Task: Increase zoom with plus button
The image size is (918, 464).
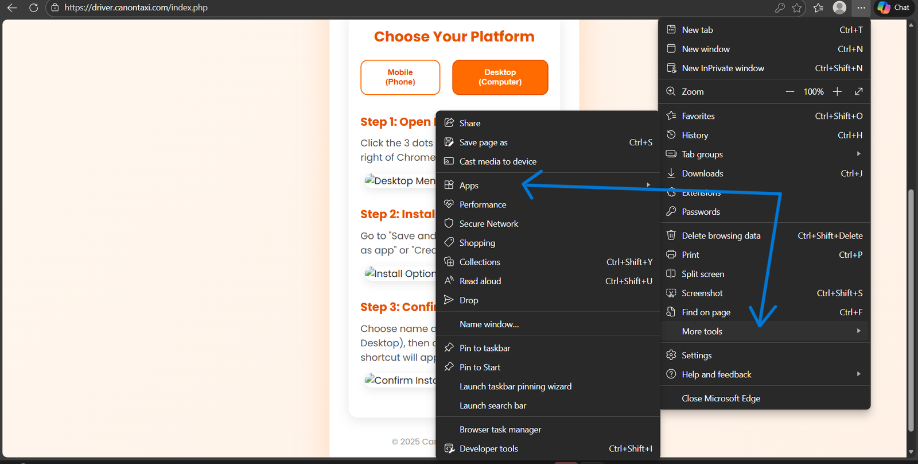Action: click(837, 92)
